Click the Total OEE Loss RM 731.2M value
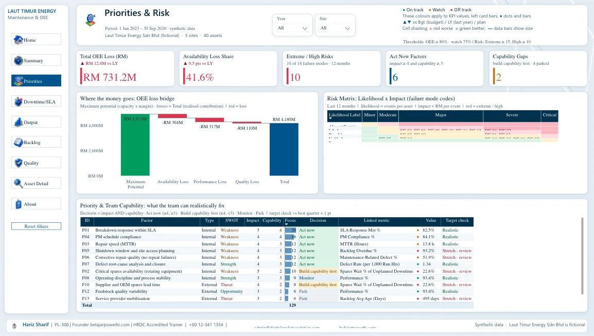The image size is (594, 336). tap(110, 77)
